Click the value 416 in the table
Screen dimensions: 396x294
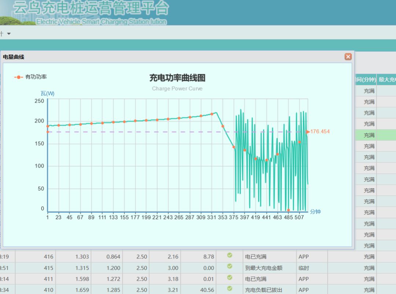(48, 257)
